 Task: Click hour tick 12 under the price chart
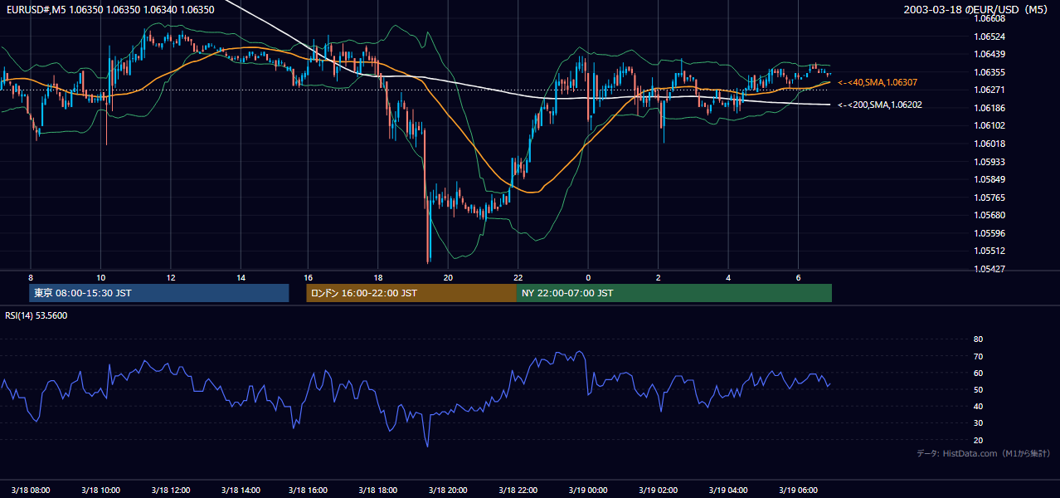170,277
